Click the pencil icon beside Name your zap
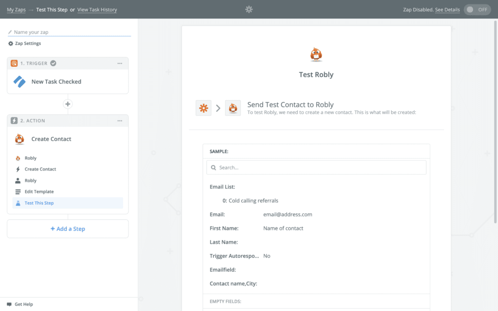Screen dimensions: 498x311 (x=10, y=32)
